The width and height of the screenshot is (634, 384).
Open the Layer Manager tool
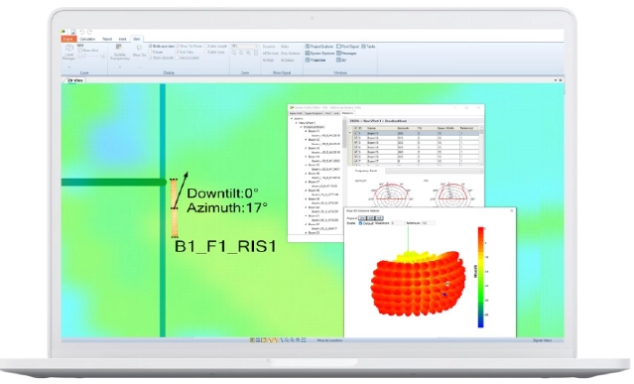tap(69, 53)
